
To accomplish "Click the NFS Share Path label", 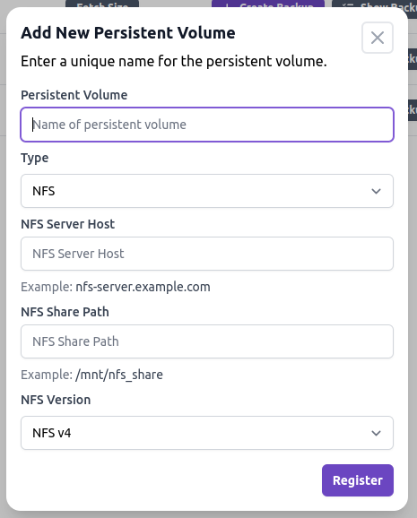I will click(65, 312).
